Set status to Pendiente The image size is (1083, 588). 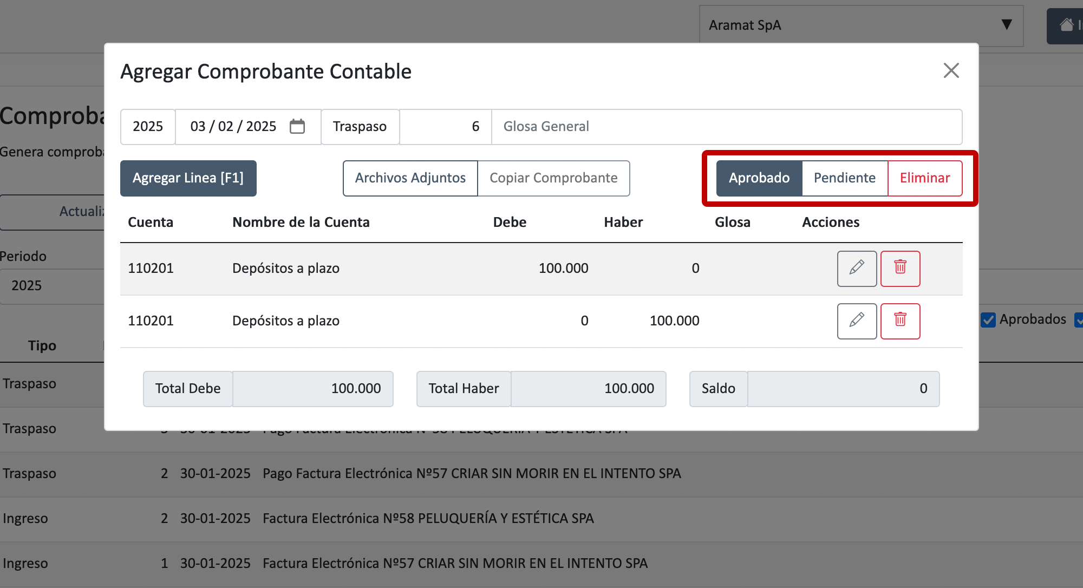point(844,178)
